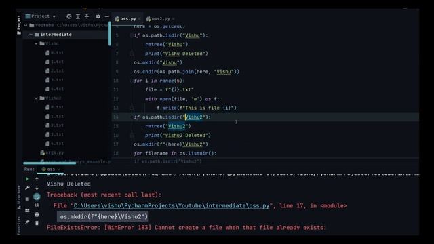The width and height of the screenshot is (434, 244).
Task: Close the oss Run tab
Action: pos(59,169)
